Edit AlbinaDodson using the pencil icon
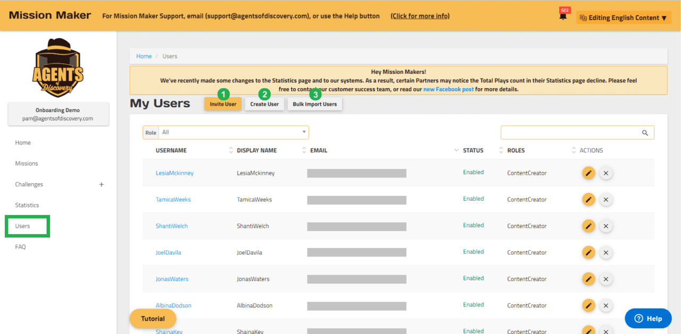 [588, 305]
